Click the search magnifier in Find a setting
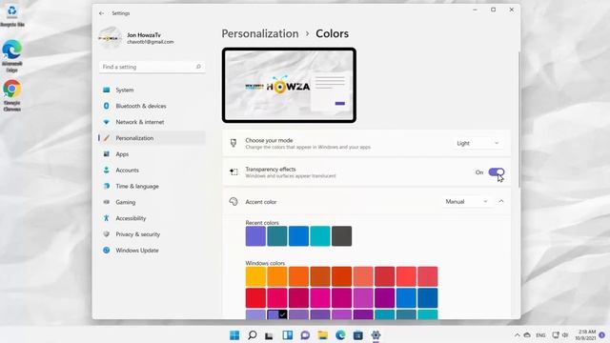 click(x=198, y=67)
